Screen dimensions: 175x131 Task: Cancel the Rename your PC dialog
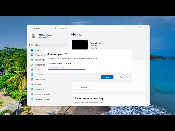[x=122, y=77]
